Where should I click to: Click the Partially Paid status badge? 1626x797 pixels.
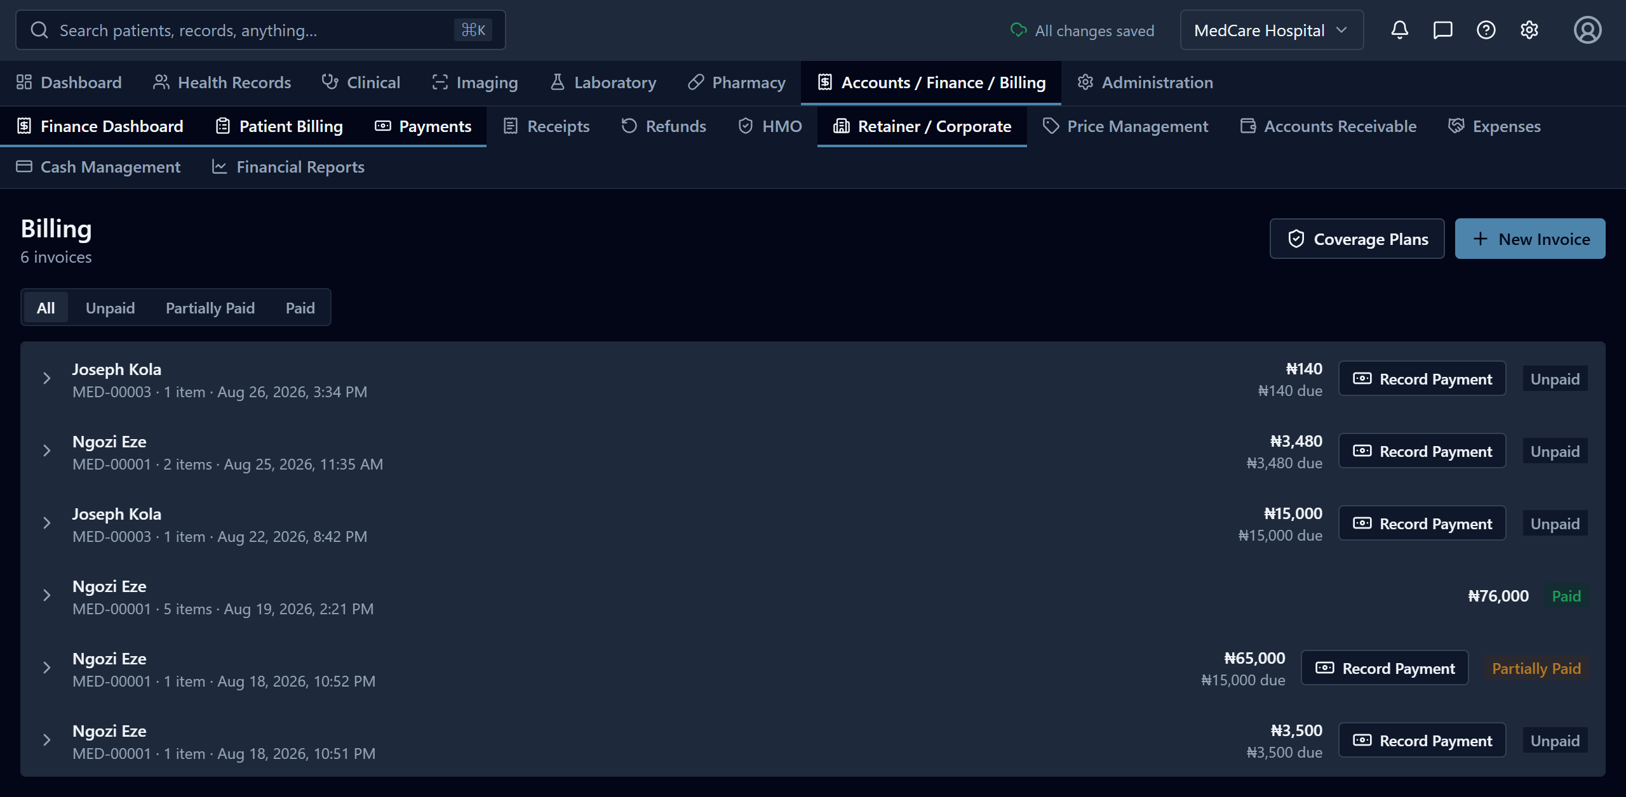click(1536, 668)
